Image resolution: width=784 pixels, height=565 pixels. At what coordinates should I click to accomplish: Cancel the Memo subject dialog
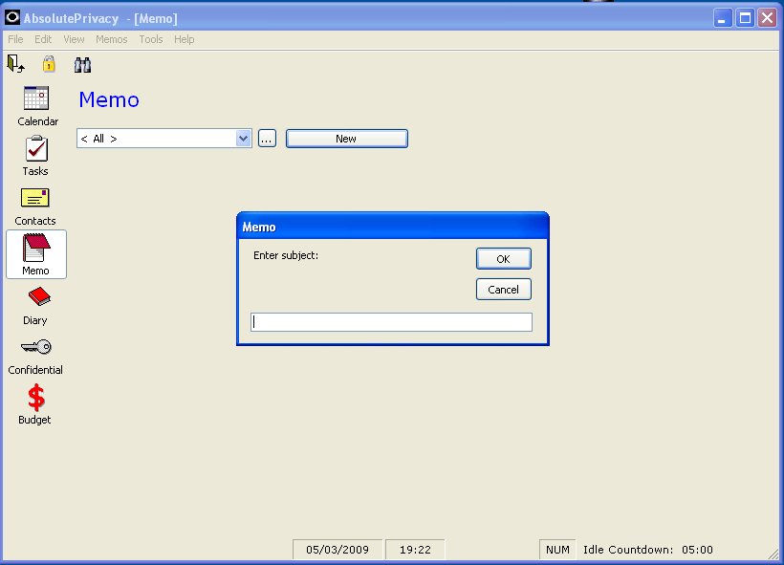point(504,290)
